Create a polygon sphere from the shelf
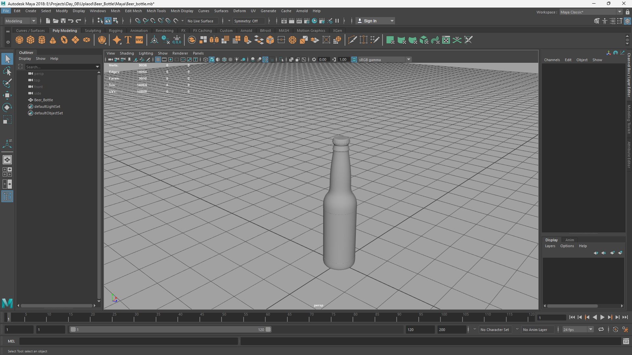This screenshot has width=632, height=355. 19,40
